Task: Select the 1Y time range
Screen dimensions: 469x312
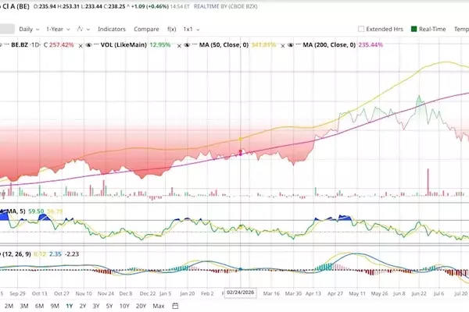Action: [69, 306]
